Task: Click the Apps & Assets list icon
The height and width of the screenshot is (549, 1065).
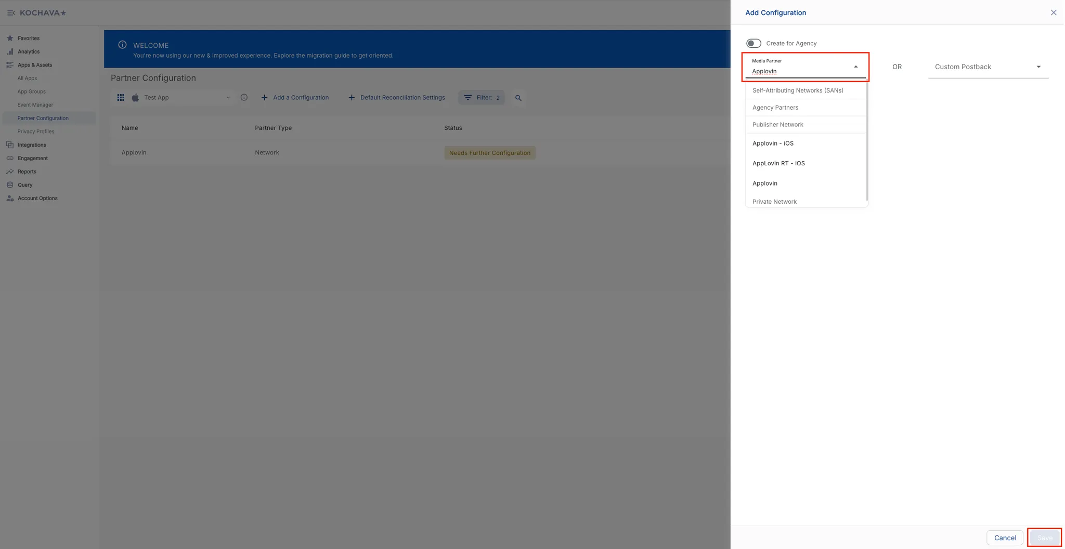Action: click(x=10, y=65)
